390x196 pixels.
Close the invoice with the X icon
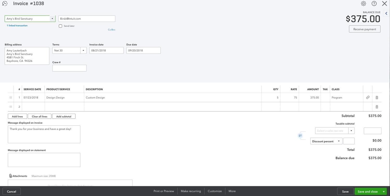385,4
